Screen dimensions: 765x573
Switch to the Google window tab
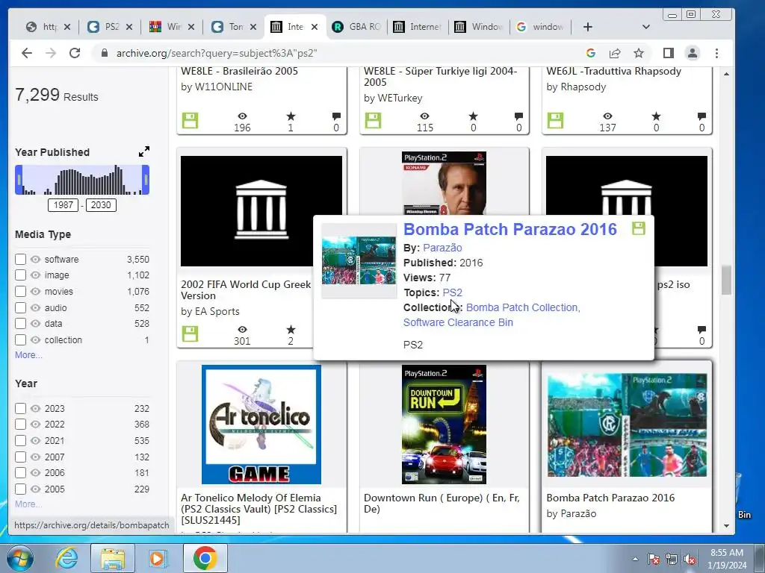coord(541,27)
